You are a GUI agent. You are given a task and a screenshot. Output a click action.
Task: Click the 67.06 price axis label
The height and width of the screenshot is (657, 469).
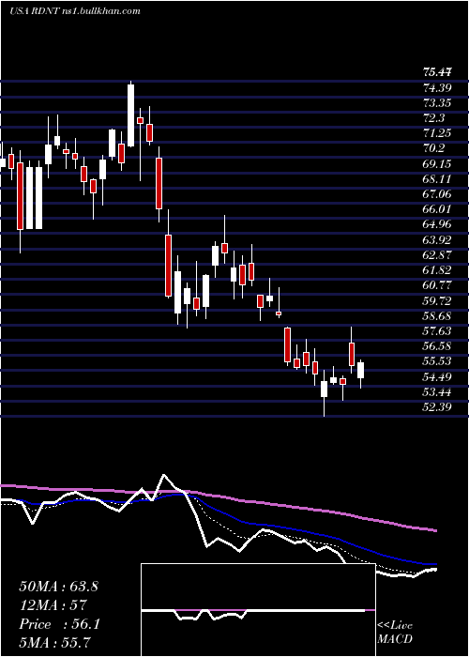tap(437, 194)
